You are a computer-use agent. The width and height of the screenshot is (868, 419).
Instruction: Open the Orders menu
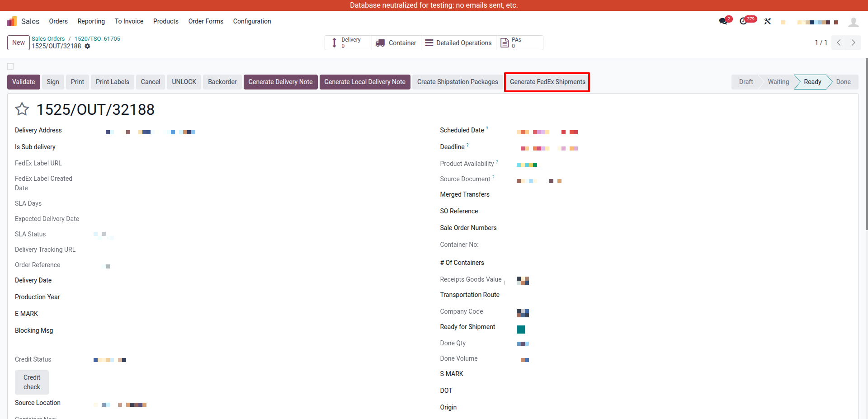[58, 21]
